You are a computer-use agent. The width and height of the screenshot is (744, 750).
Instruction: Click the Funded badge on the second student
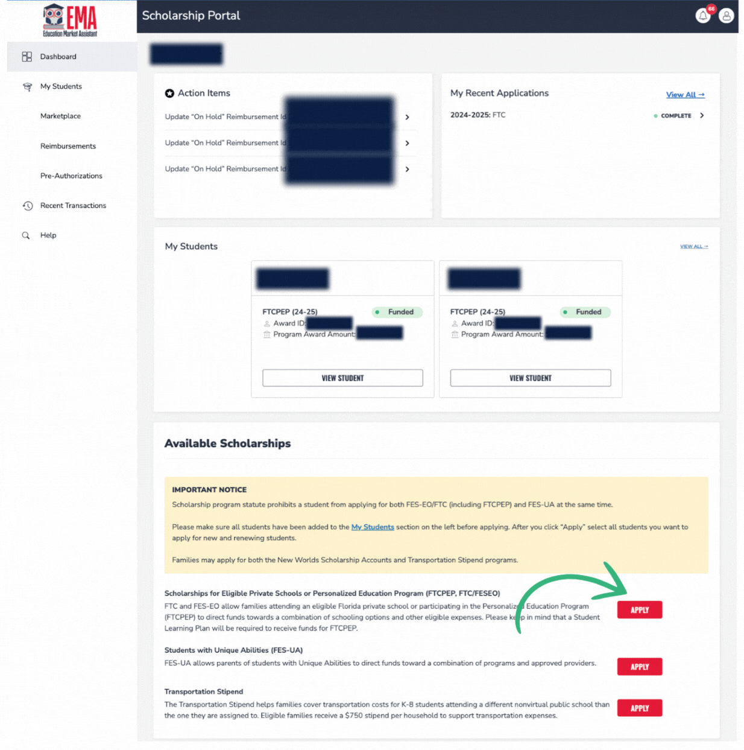pyautogui.click(x=584, y=312)
